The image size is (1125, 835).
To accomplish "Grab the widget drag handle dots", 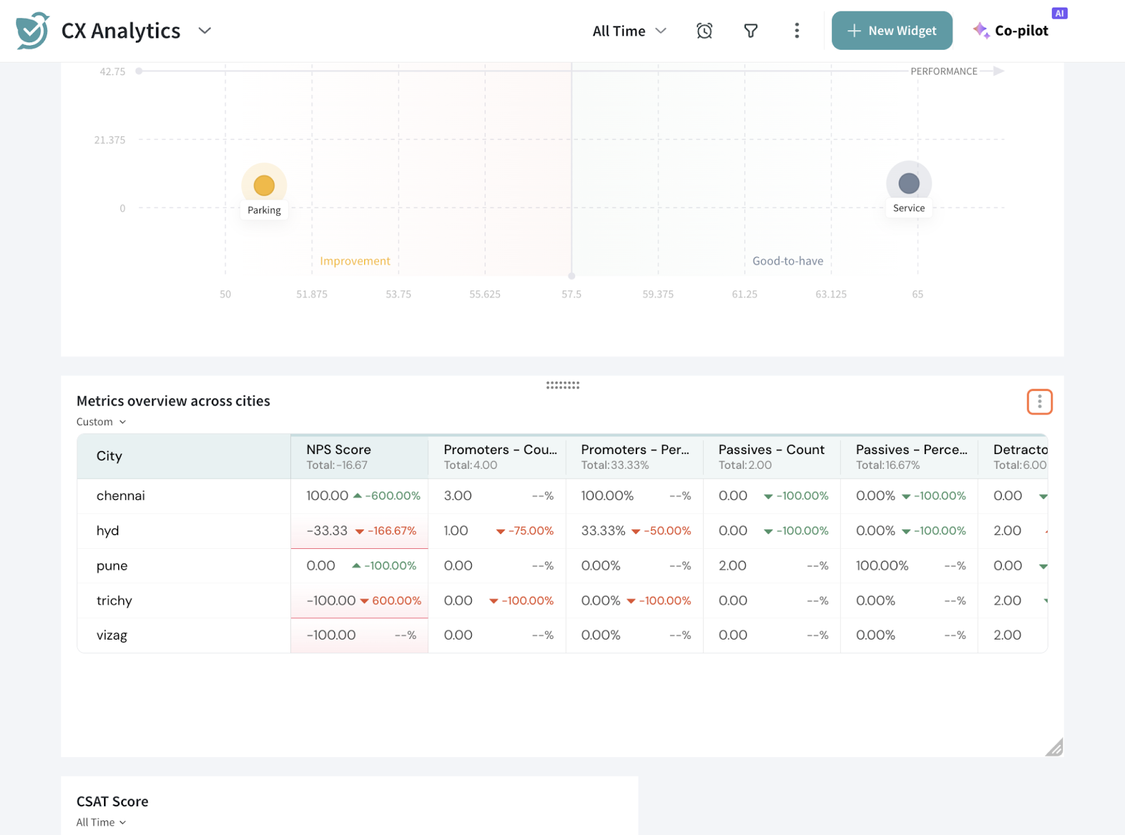I will pos(562,385).
